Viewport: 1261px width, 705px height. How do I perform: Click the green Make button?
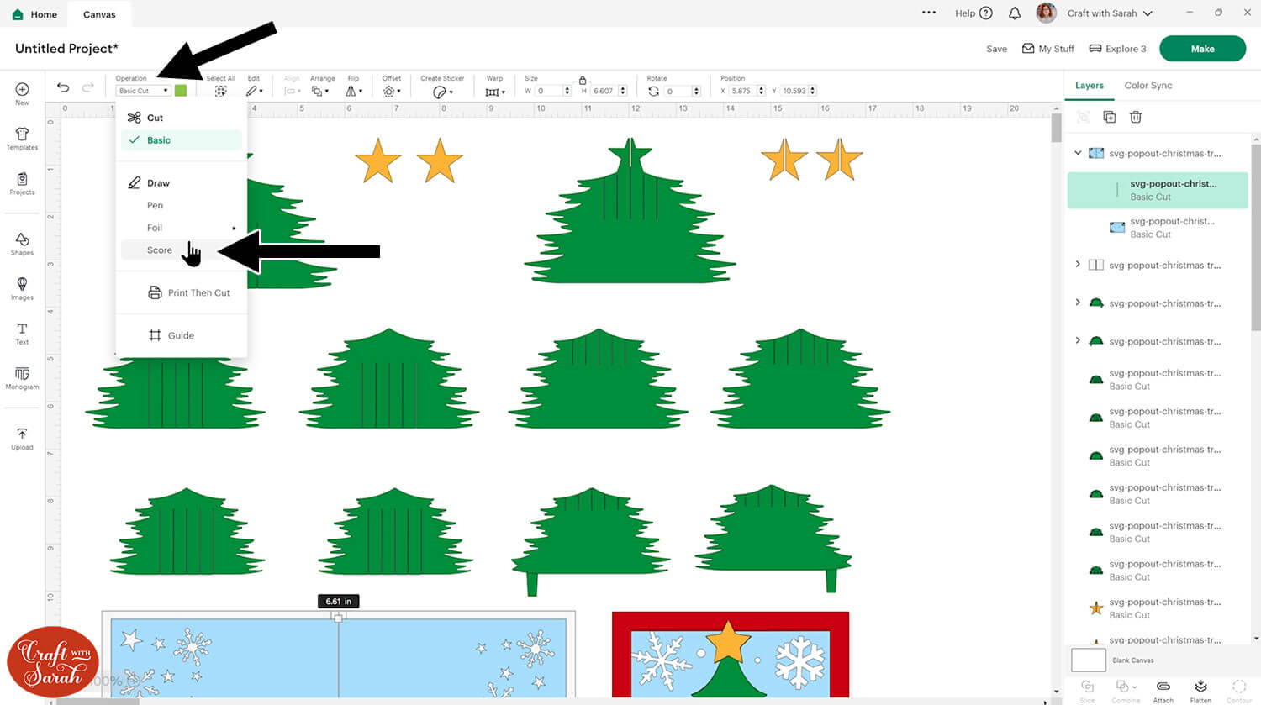(1202, 49)
